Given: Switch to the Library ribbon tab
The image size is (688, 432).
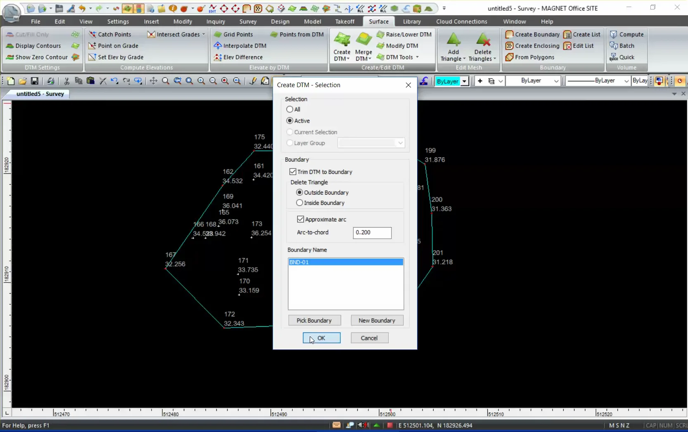Looking at the screenshot, I should [412, 21].
